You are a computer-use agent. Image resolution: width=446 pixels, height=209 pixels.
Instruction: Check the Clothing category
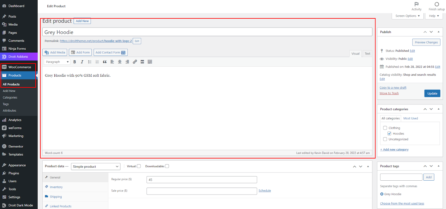pos(385,128)
